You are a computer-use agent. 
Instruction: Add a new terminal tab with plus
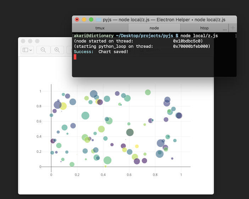point(233,28)
